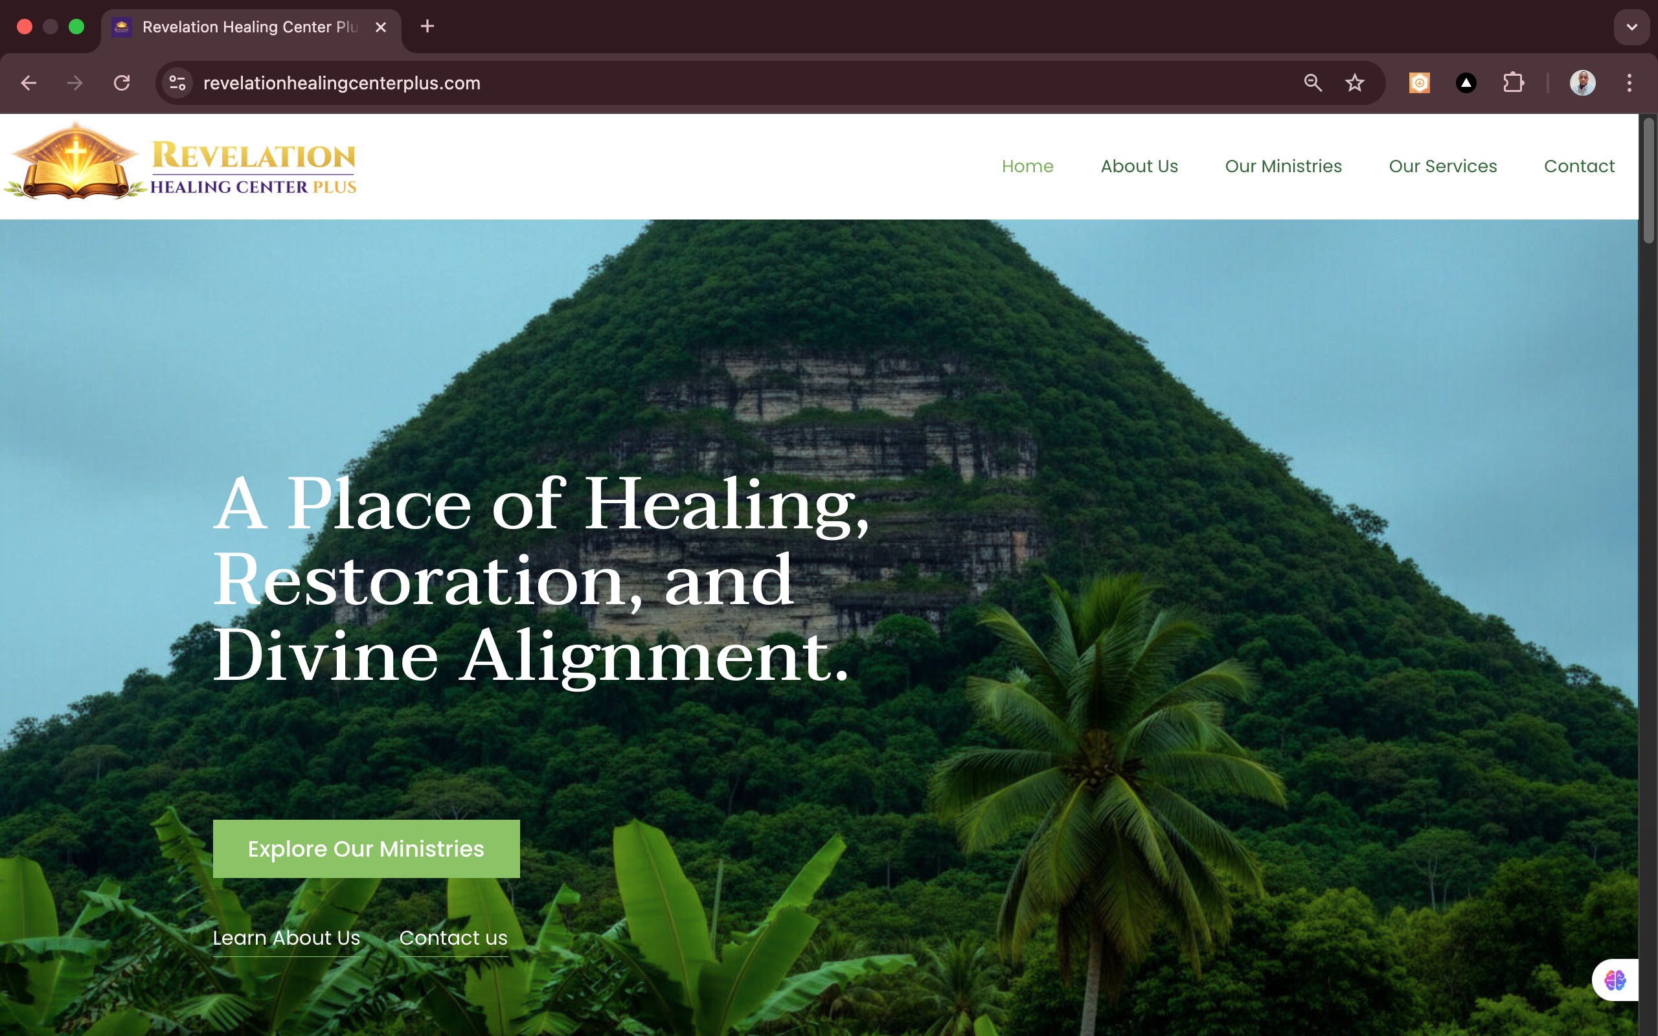Open the About Us menu item

[1139, 166]
